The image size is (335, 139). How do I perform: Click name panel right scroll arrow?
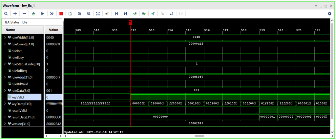pos(60,136)
